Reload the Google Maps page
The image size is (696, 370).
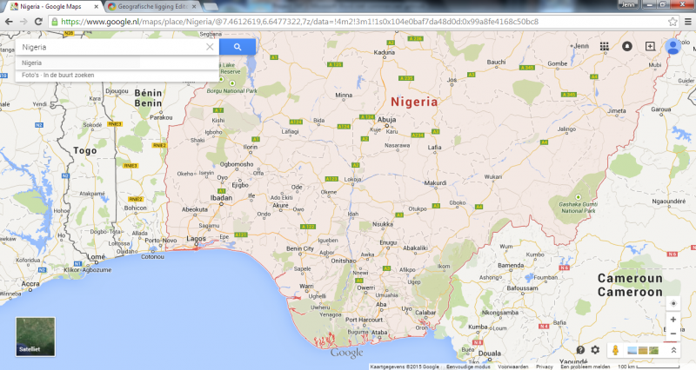38,21
